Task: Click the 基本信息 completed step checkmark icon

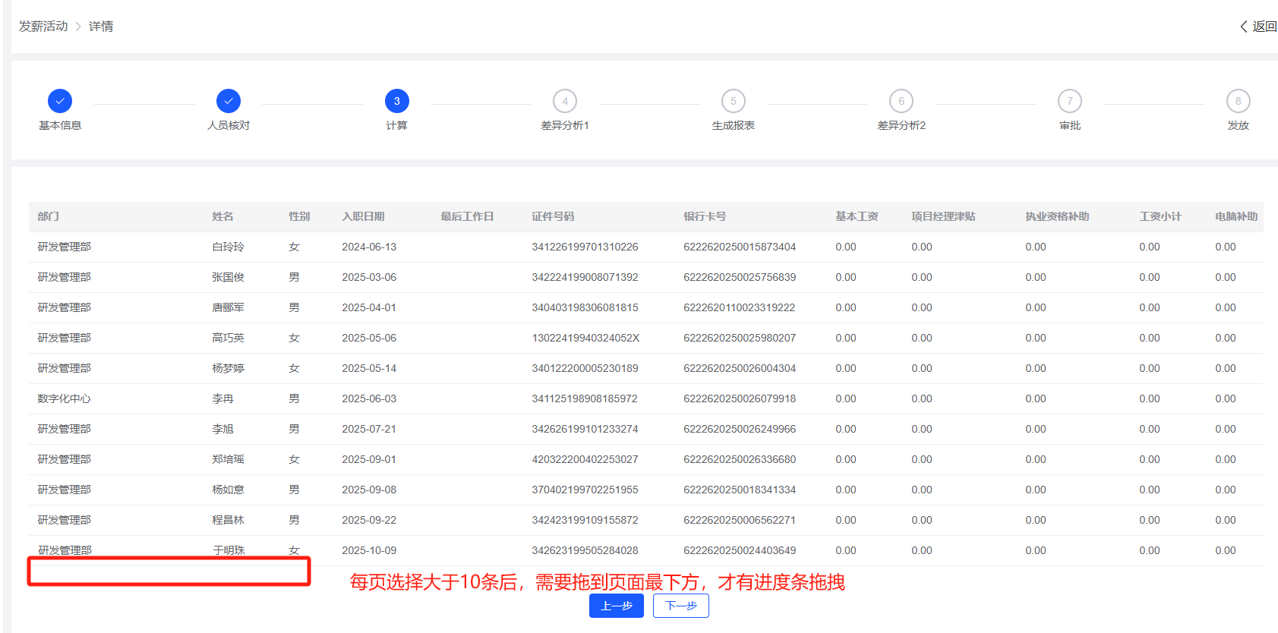Action: click(x=60, y=101)
